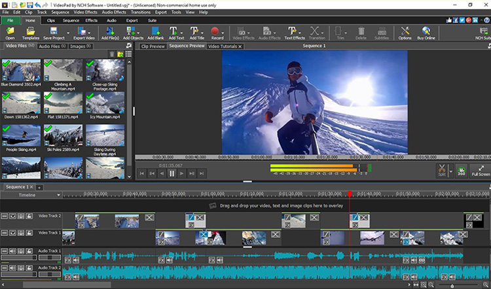Jump to the start of the sequence
Viewport: 491px width, 289px height.
(x=142, y=173)
